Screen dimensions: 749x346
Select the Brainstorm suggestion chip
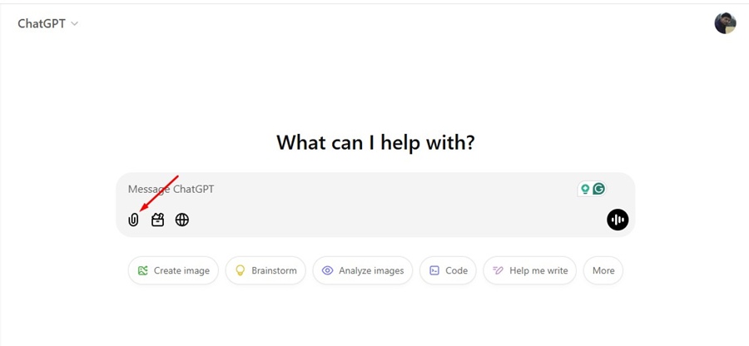tap(265, 270)
